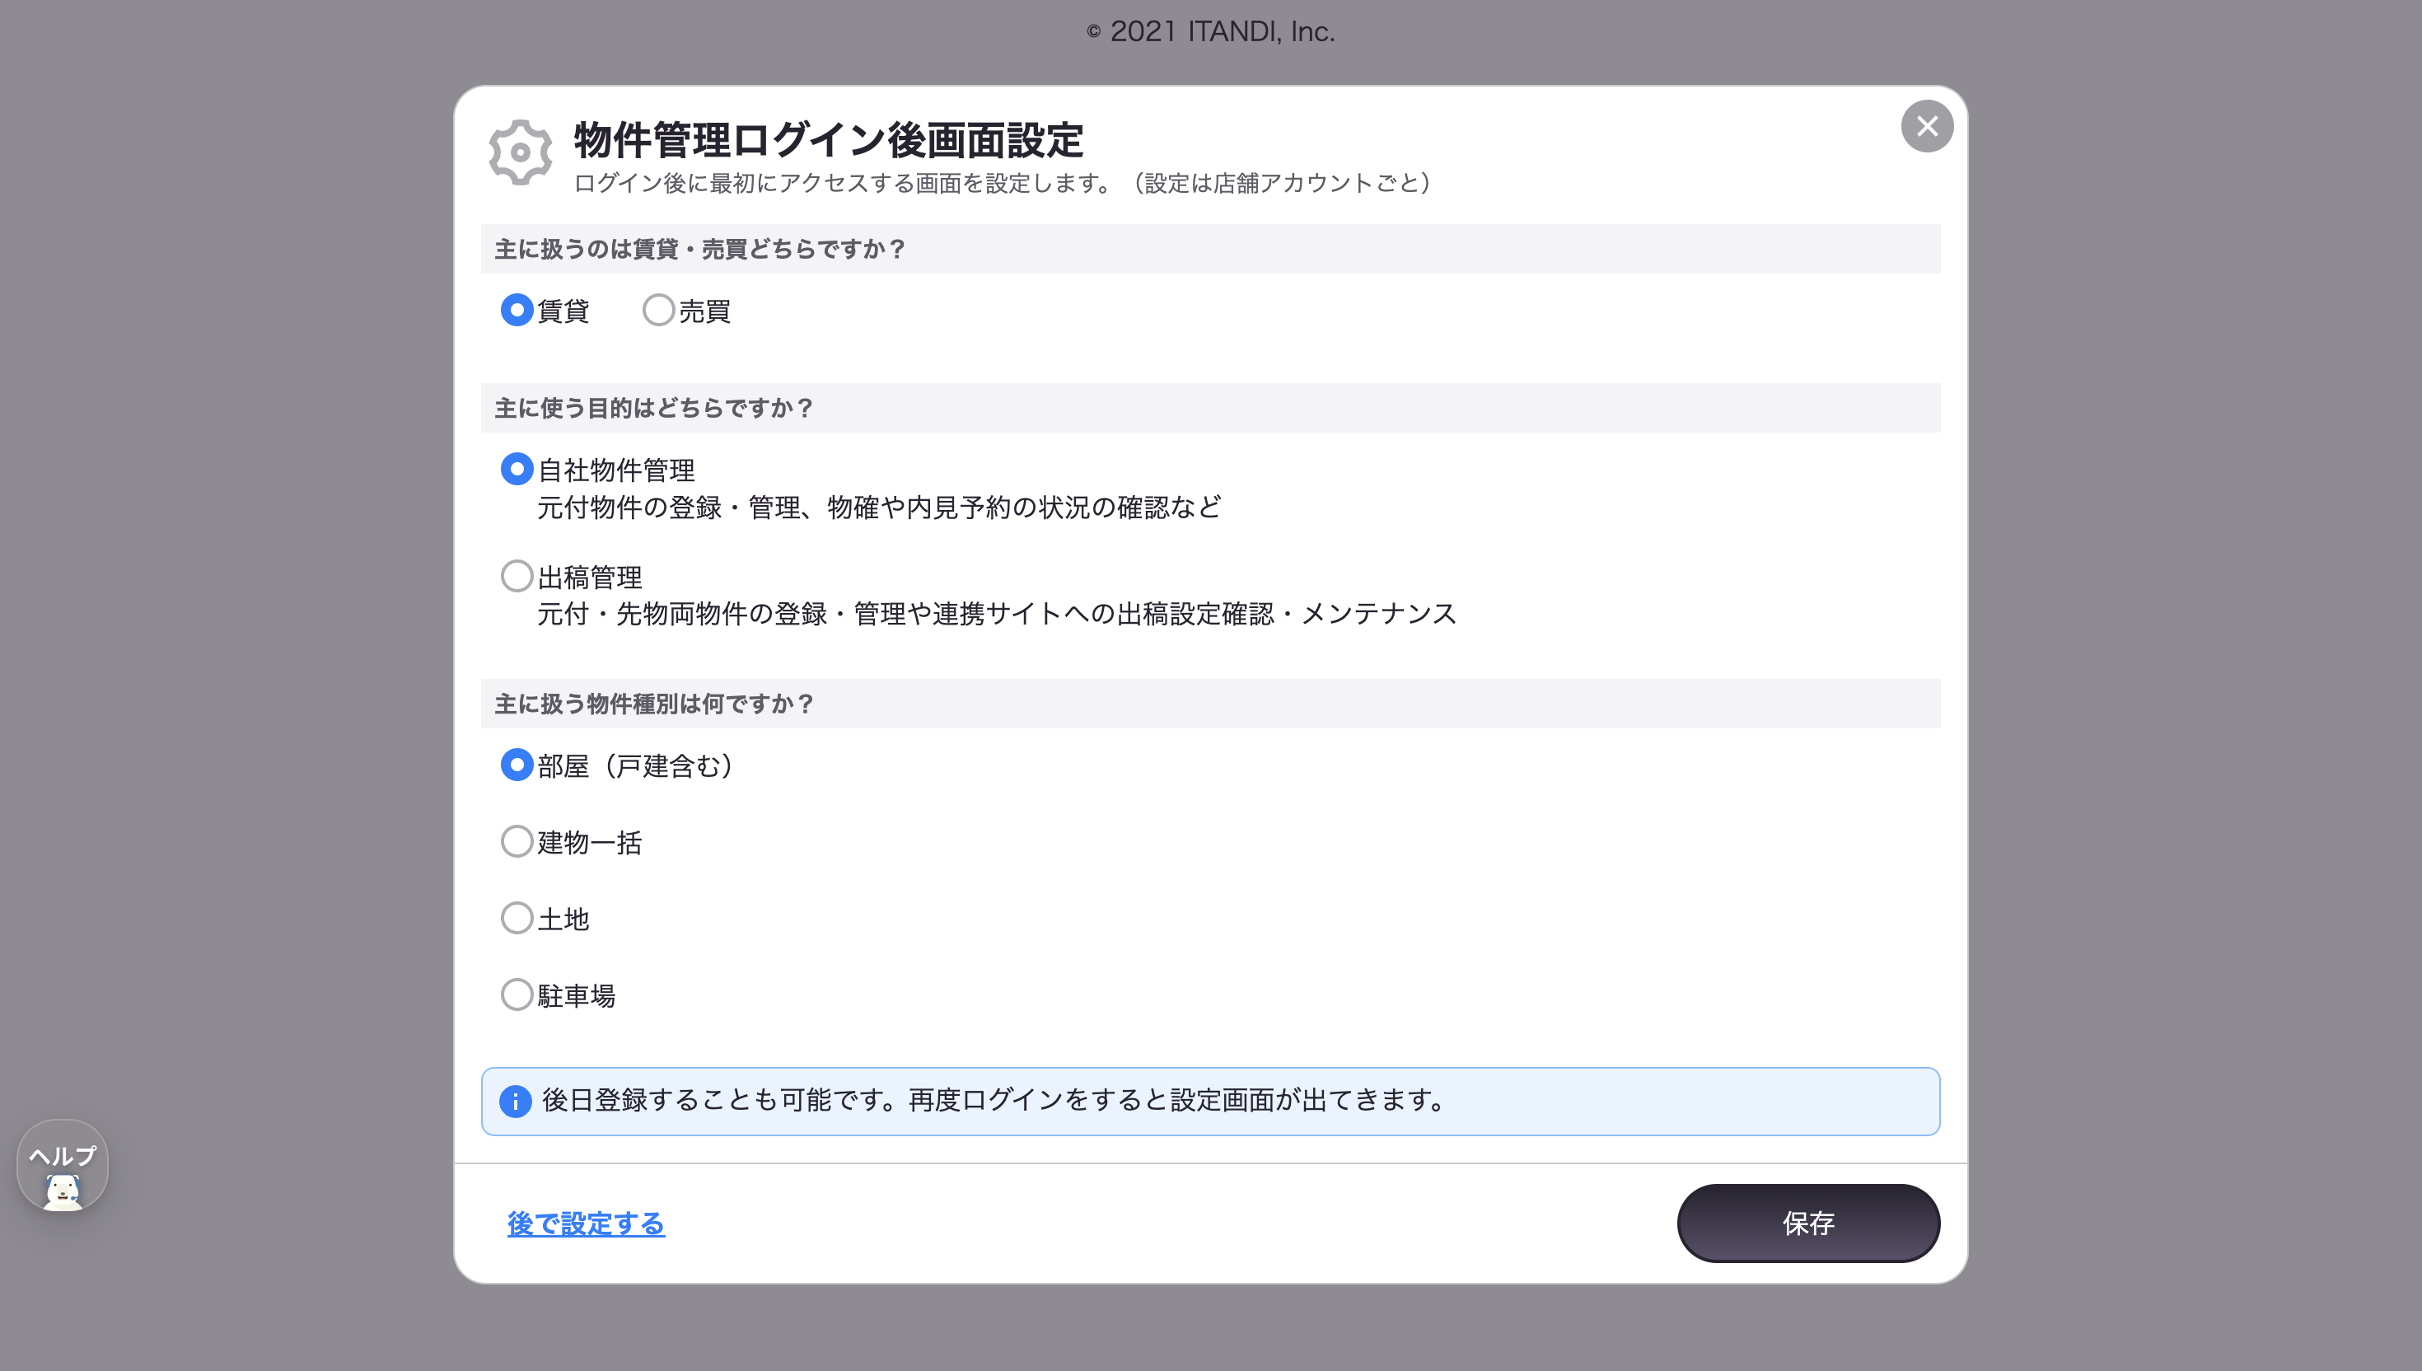Screen dimensions: 2422x1371
Task: Click 主に使う目的はどちらですか？ section header
Action: click(1209, 408)
